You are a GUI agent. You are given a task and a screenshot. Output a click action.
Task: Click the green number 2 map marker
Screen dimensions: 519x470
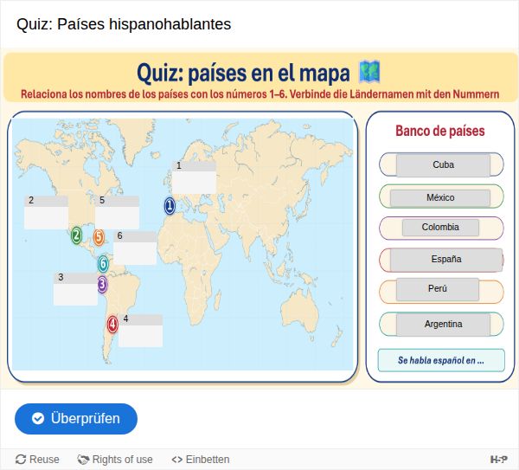(x=76, y=235)
